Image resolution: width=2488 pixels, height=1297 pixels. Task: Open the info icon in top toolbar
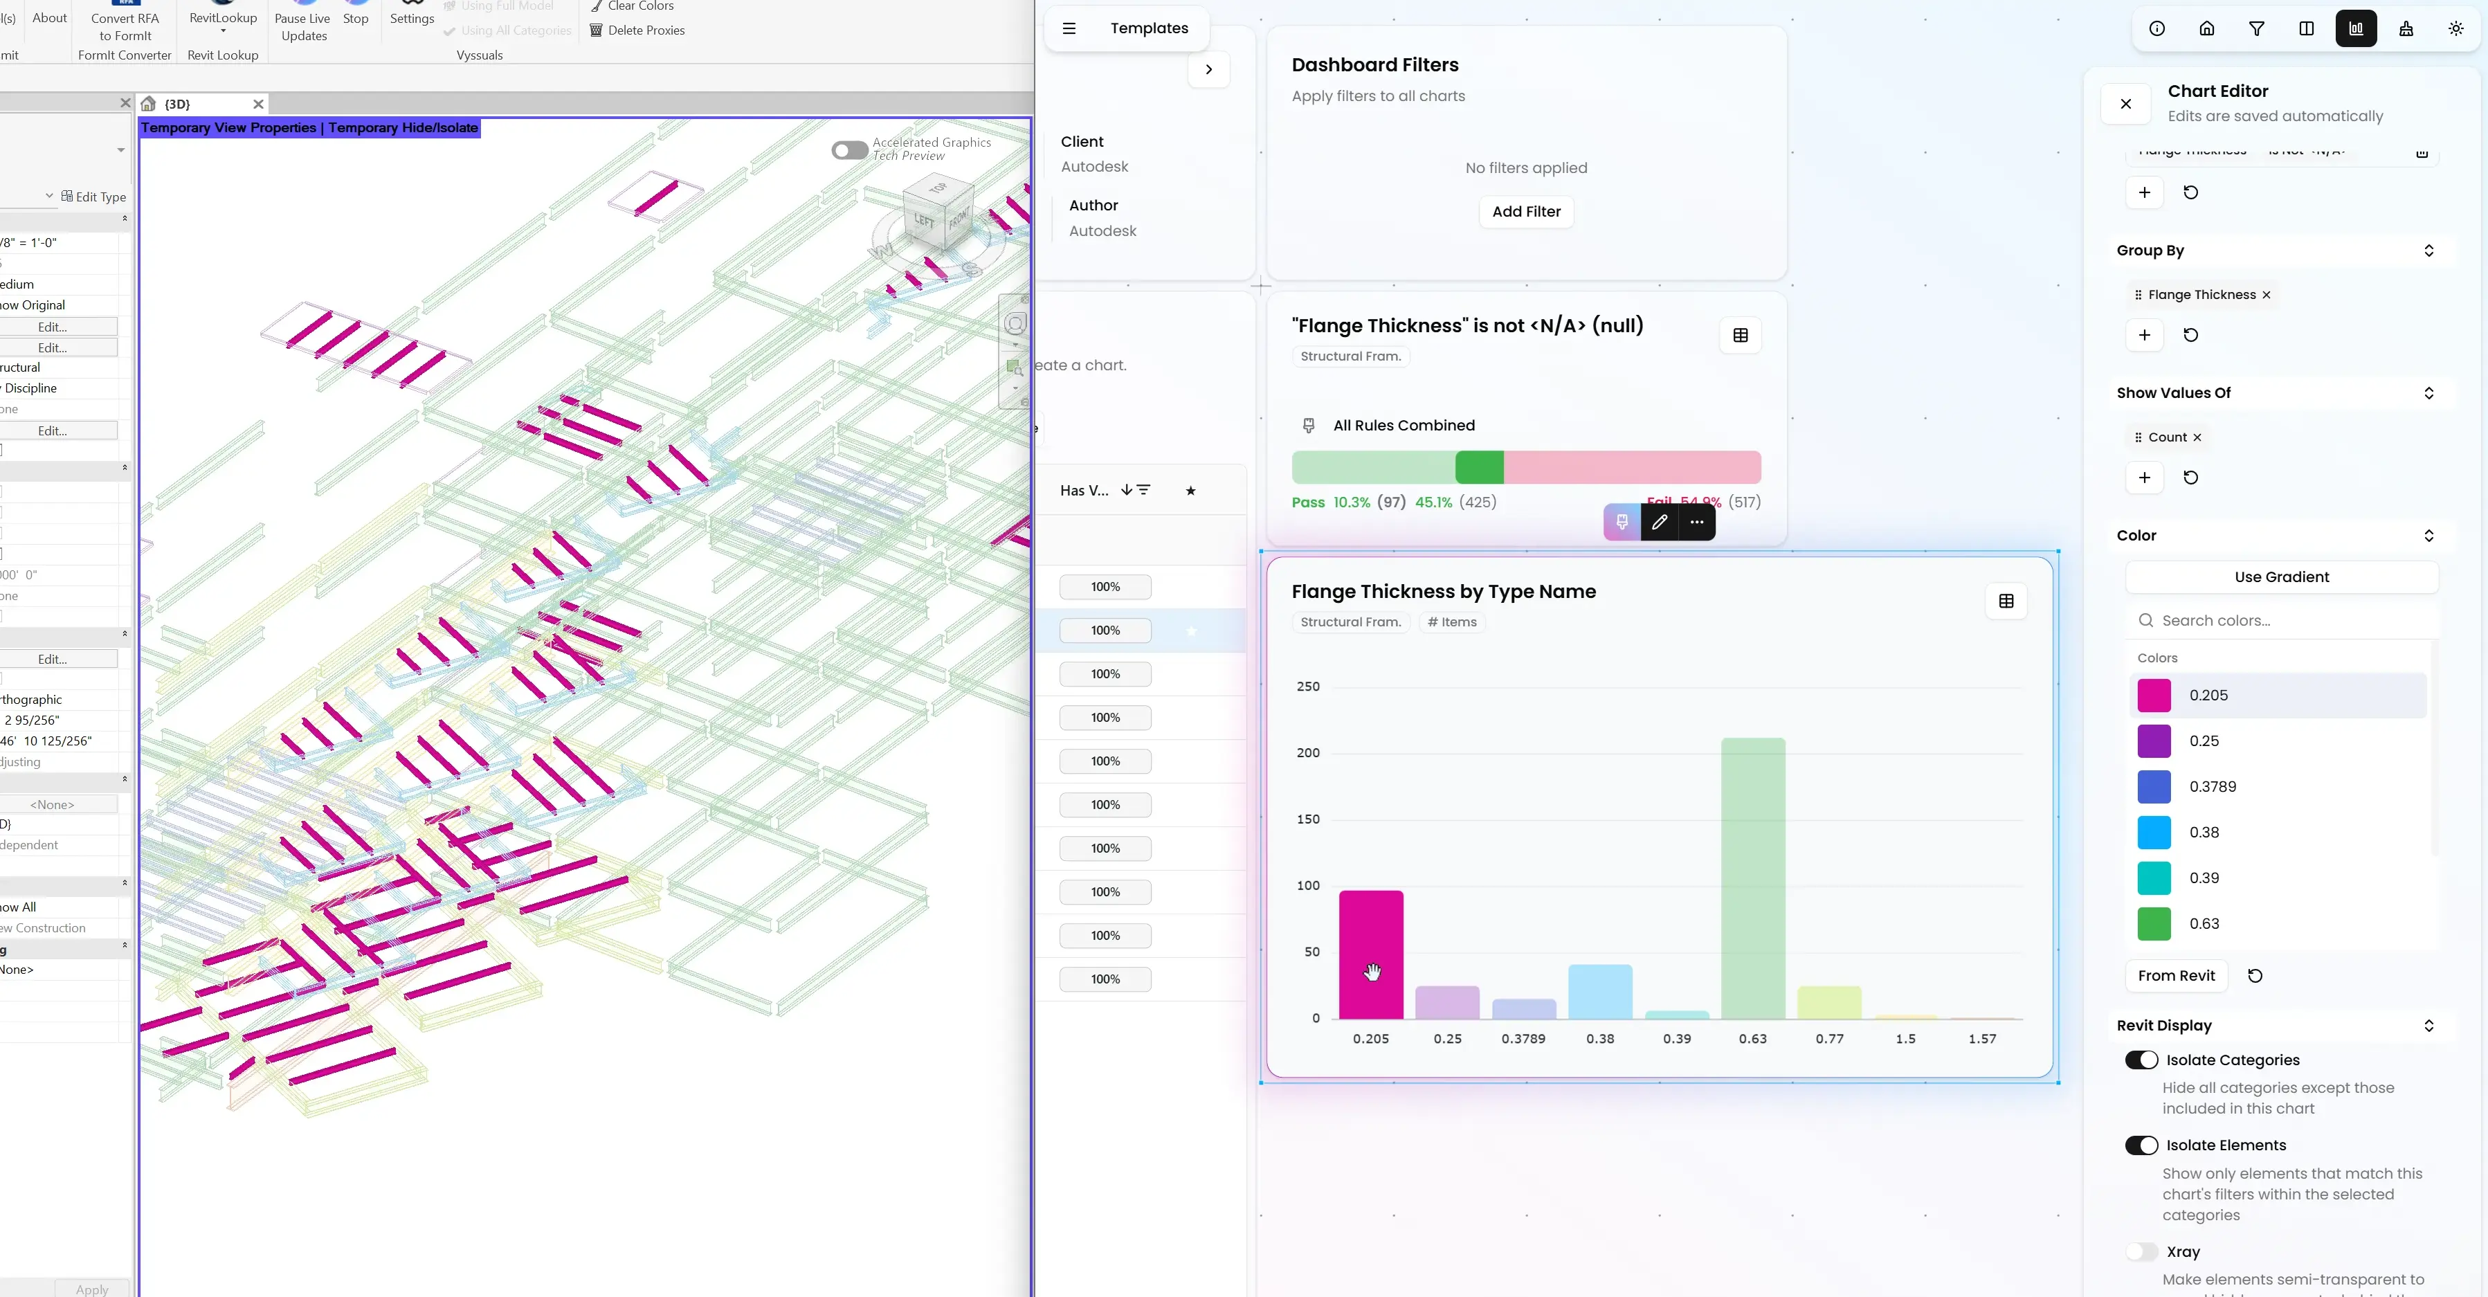2156,29
